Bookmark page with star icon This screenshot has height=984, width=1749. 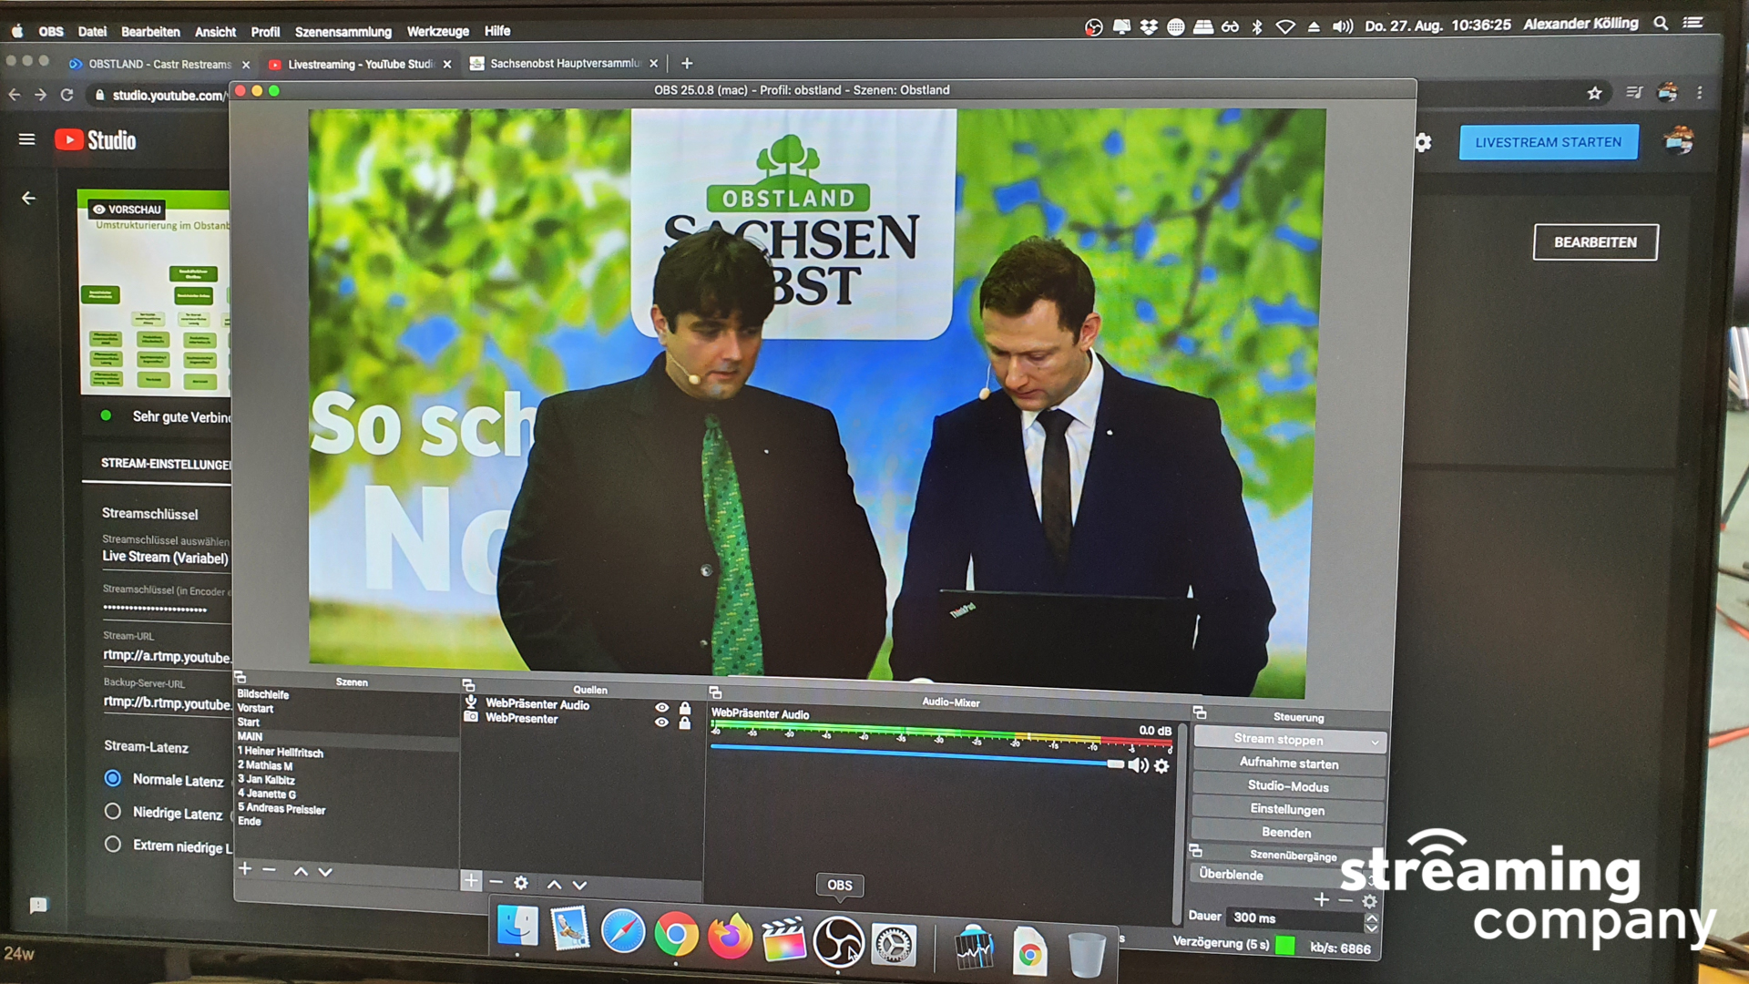coord(1594,93)
